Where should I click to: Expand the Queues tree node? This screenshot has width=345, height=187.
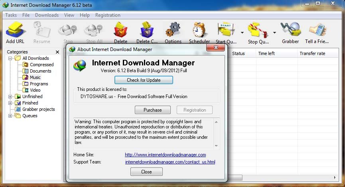coord(10,116)
